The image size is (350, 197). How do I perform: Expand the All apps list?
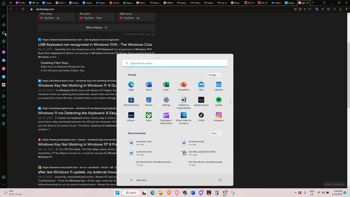click(214, 75)
